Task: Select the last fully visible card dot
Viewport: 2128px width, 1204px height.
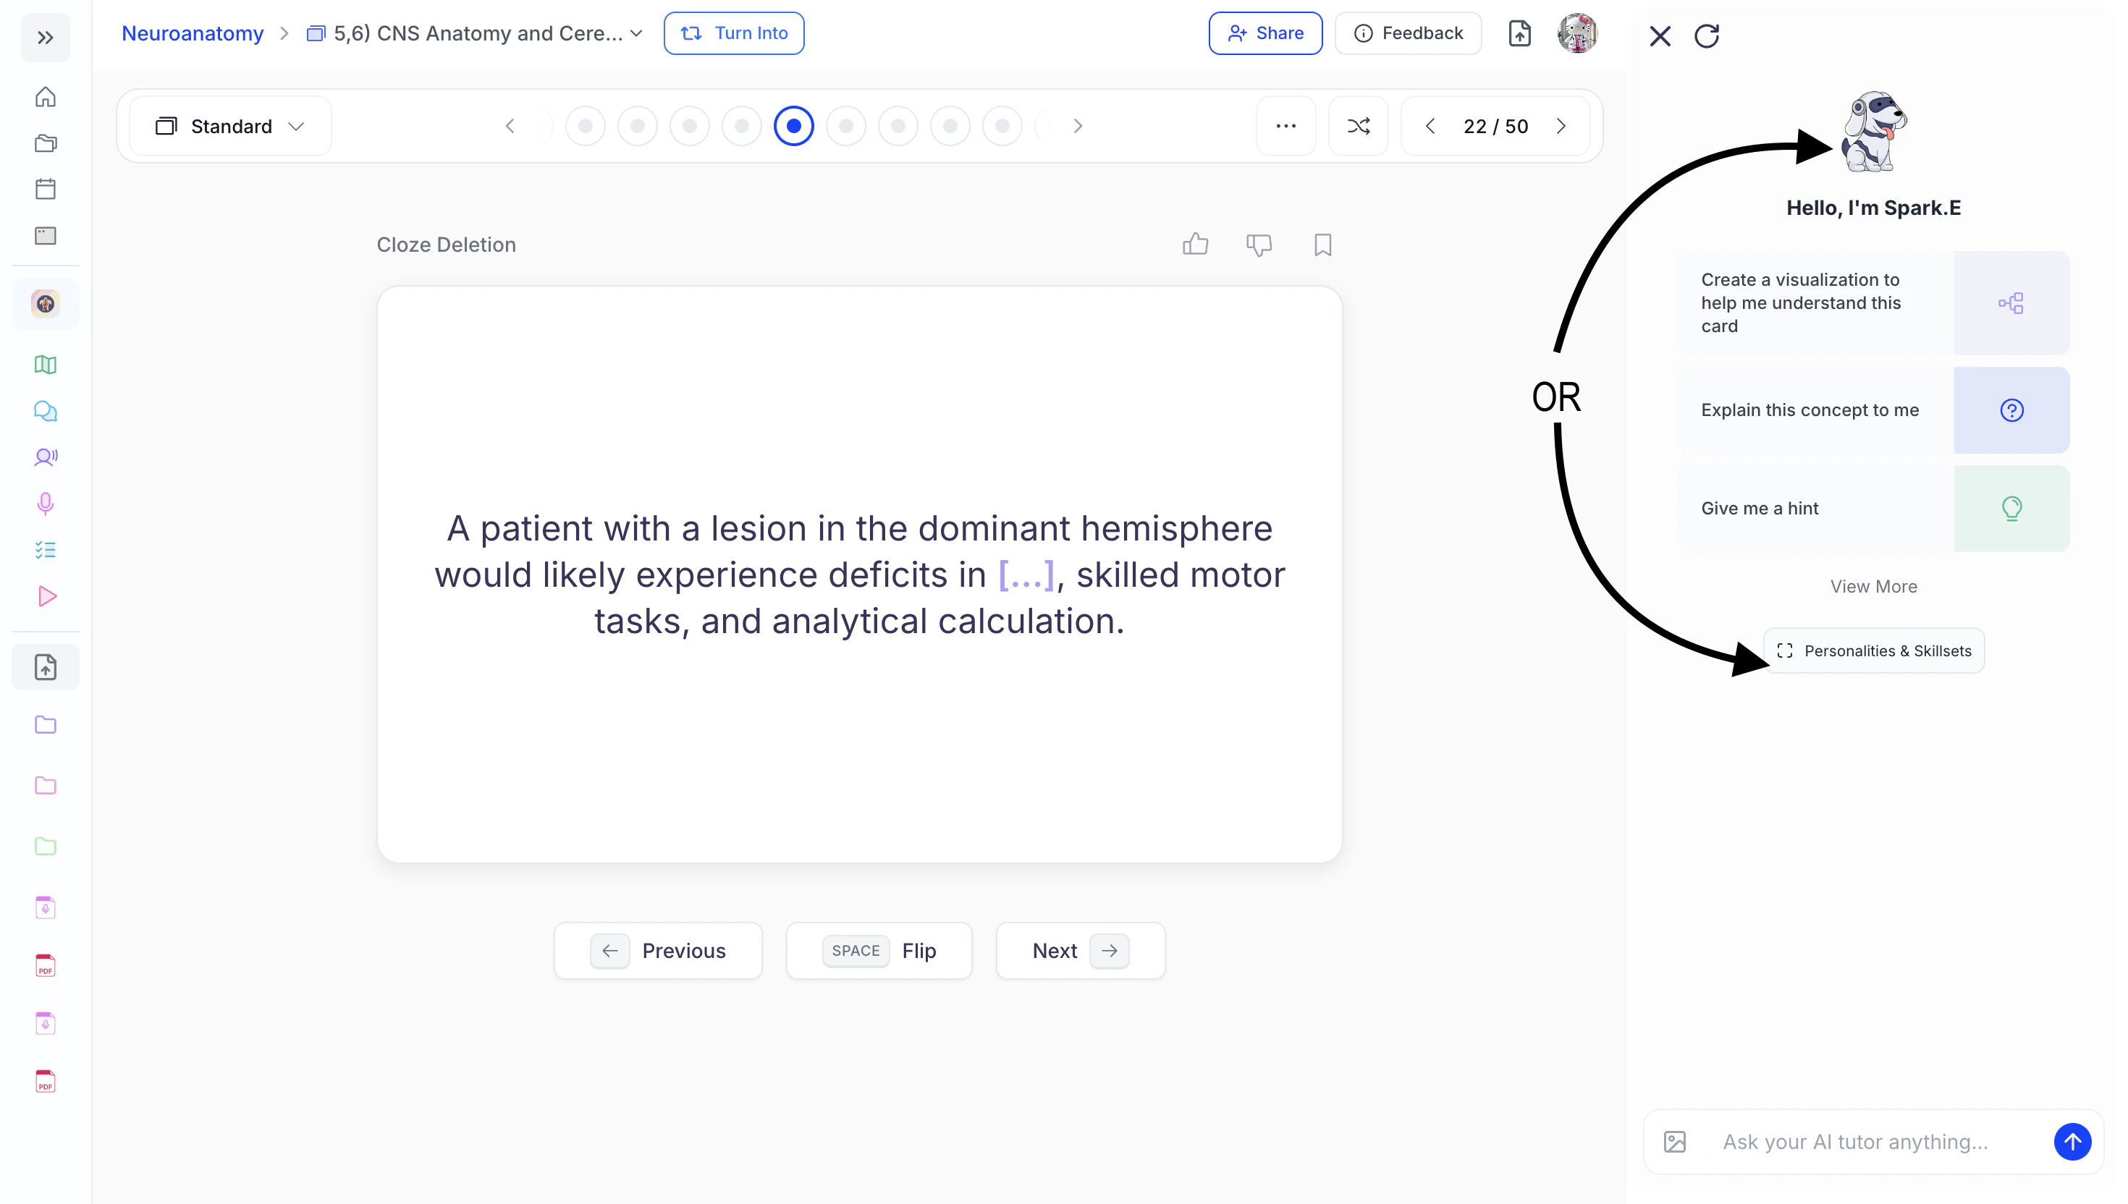Action: pos(1002,126)
